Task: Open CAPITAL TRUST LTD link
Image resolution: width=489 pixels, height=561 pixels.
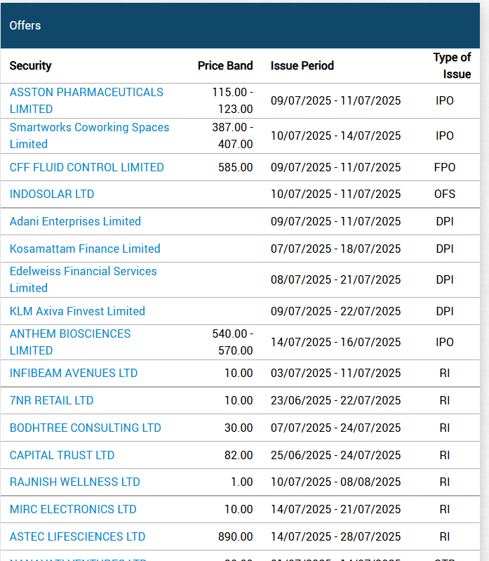Action: click(x=62, y=455)
